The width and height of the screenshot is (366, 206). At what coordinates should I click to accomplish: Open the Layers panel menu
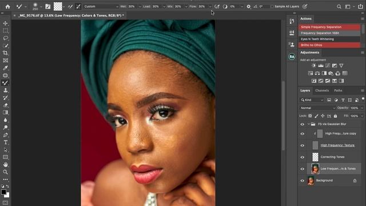click(362, 90)
